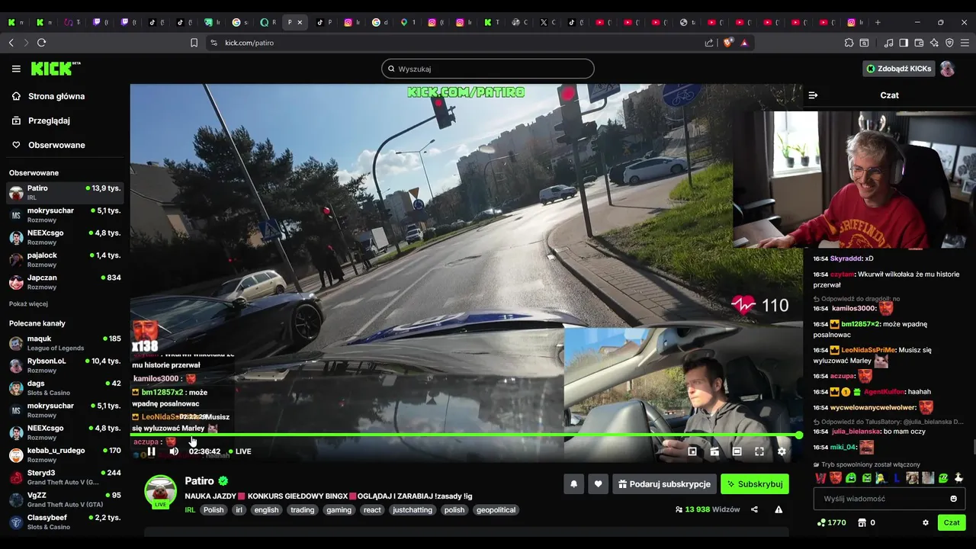Select the trading tag
976x549 pixels.
pos(302,510)
